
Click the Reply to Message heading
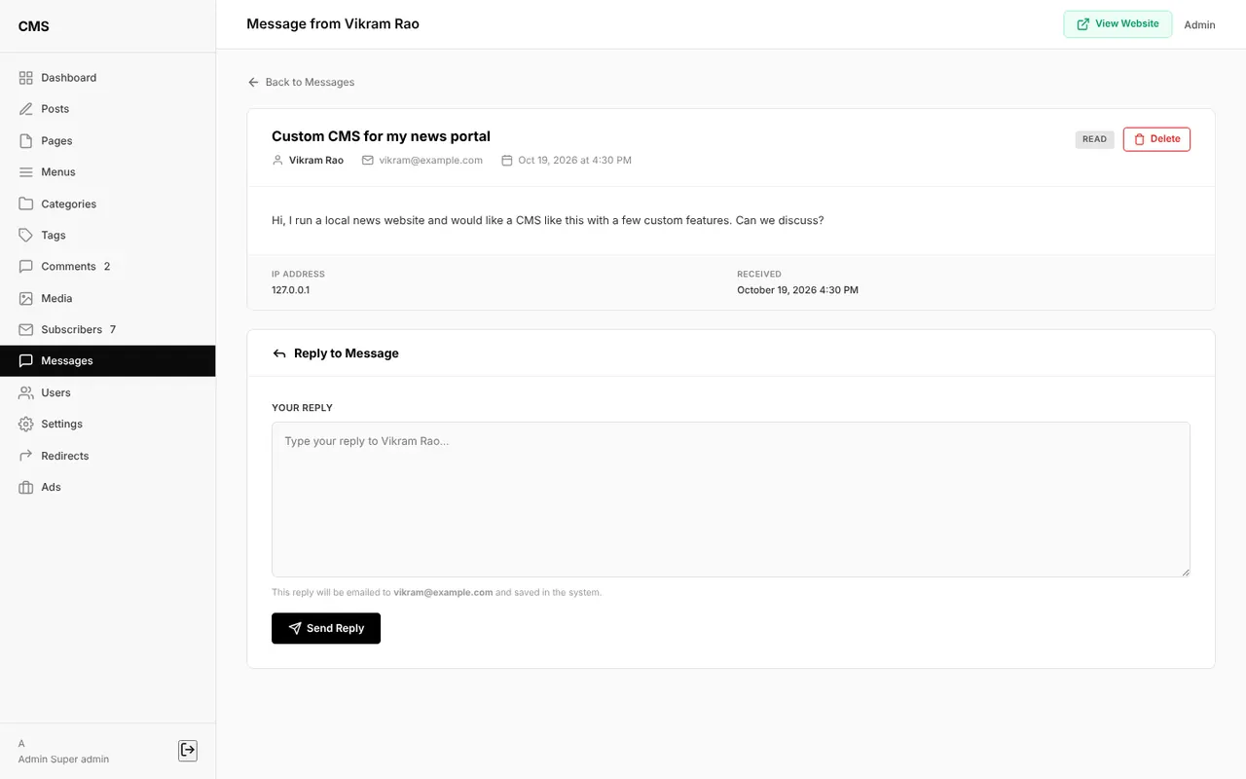pos(347,353)
